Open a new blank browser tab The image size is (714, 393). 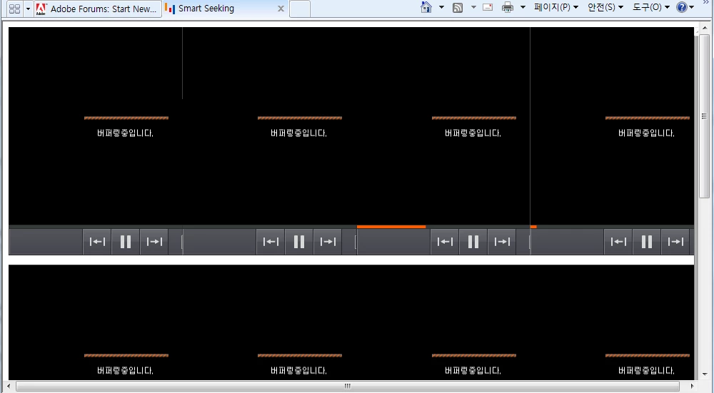[300, 9]
